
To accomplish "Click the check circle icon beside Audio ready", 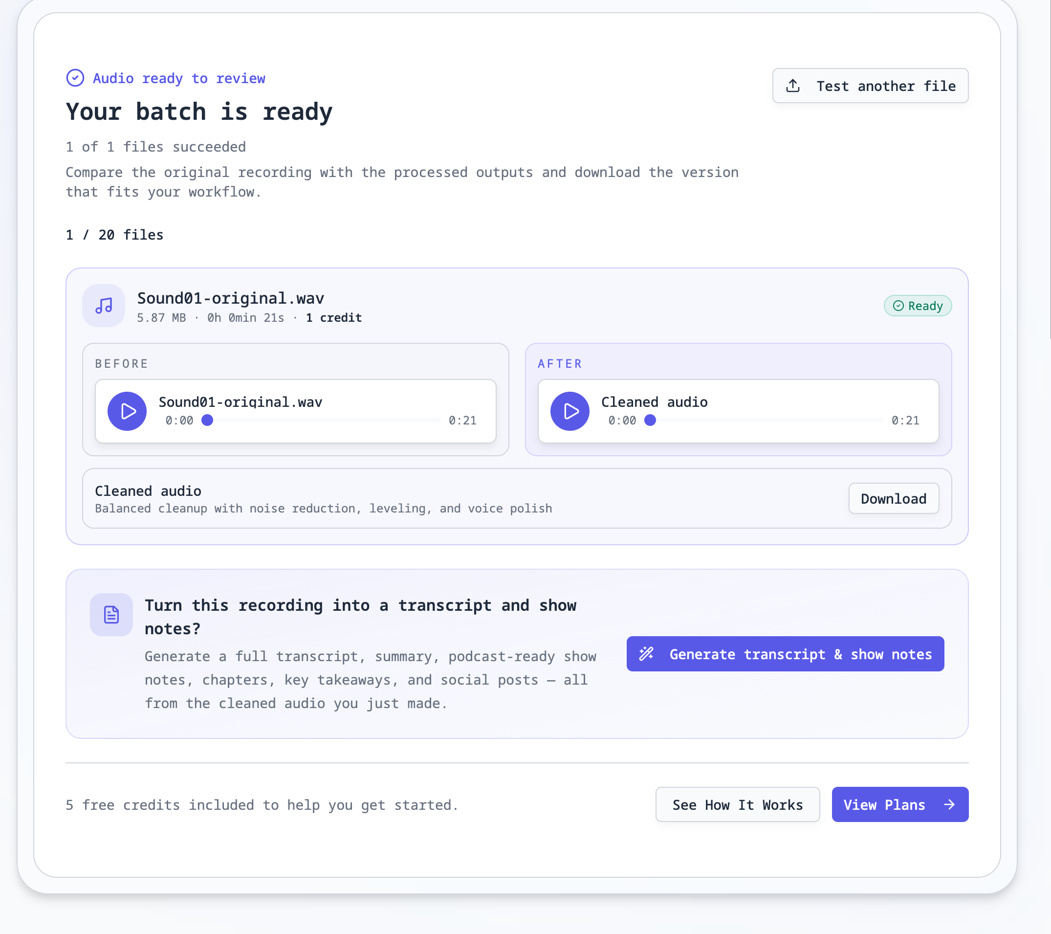I will tap(75, 78).
